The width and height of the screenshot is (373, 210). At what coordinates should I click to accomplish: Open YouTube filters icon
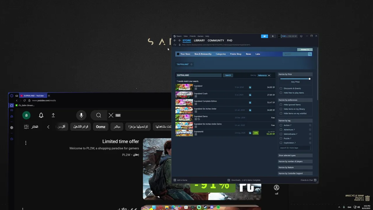pos(26,127)
